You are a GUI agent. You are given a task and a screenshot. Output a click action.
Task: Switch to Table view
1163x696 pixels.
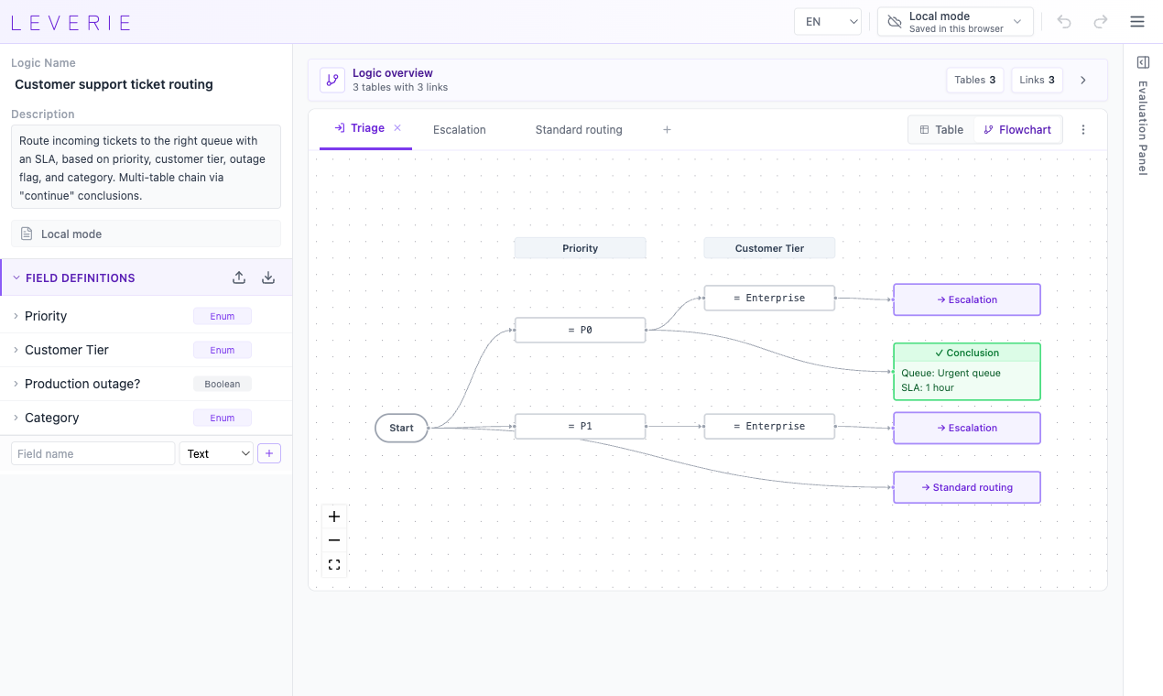(941, 130)
